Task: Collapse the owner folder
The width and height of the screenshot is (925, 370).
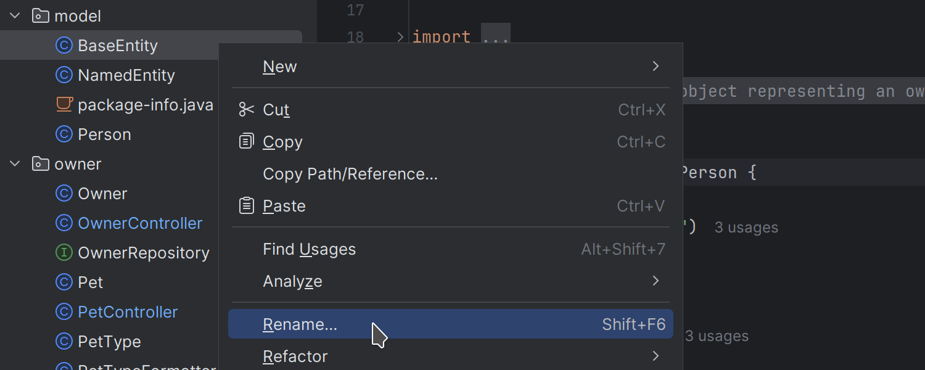Action: coord(14,163)
